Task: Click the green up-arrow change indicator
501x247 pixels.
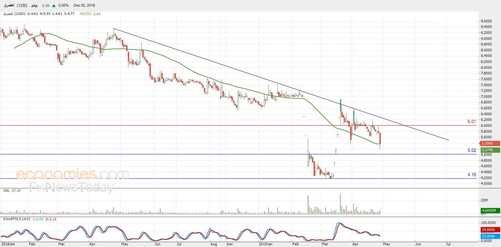Action: (54, 6)
